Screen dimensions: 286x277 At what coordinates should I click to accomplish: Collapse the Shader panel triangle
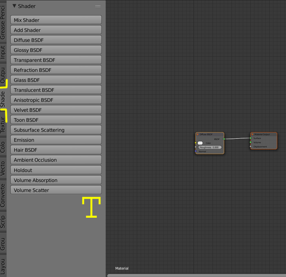[14, 6]
